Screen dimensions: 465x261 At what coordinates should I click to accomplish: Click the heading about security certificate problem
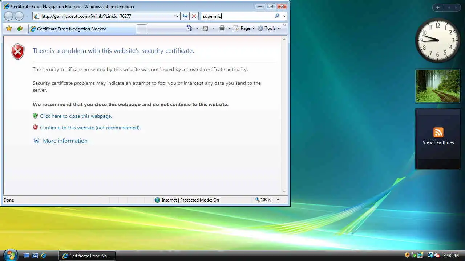pos(113,51)
